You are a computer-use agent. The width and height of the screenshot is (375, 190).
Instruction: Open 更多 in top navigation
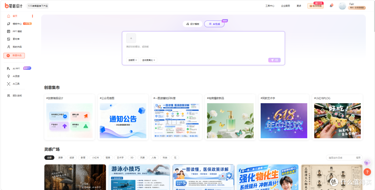[299, 6]
